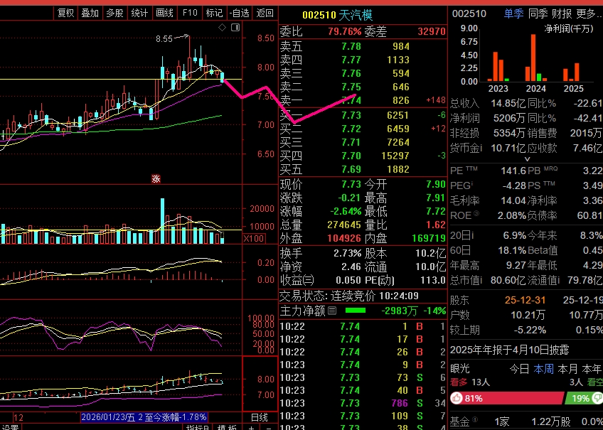Click the 股东 date 25-12-31

pos(525,300)
